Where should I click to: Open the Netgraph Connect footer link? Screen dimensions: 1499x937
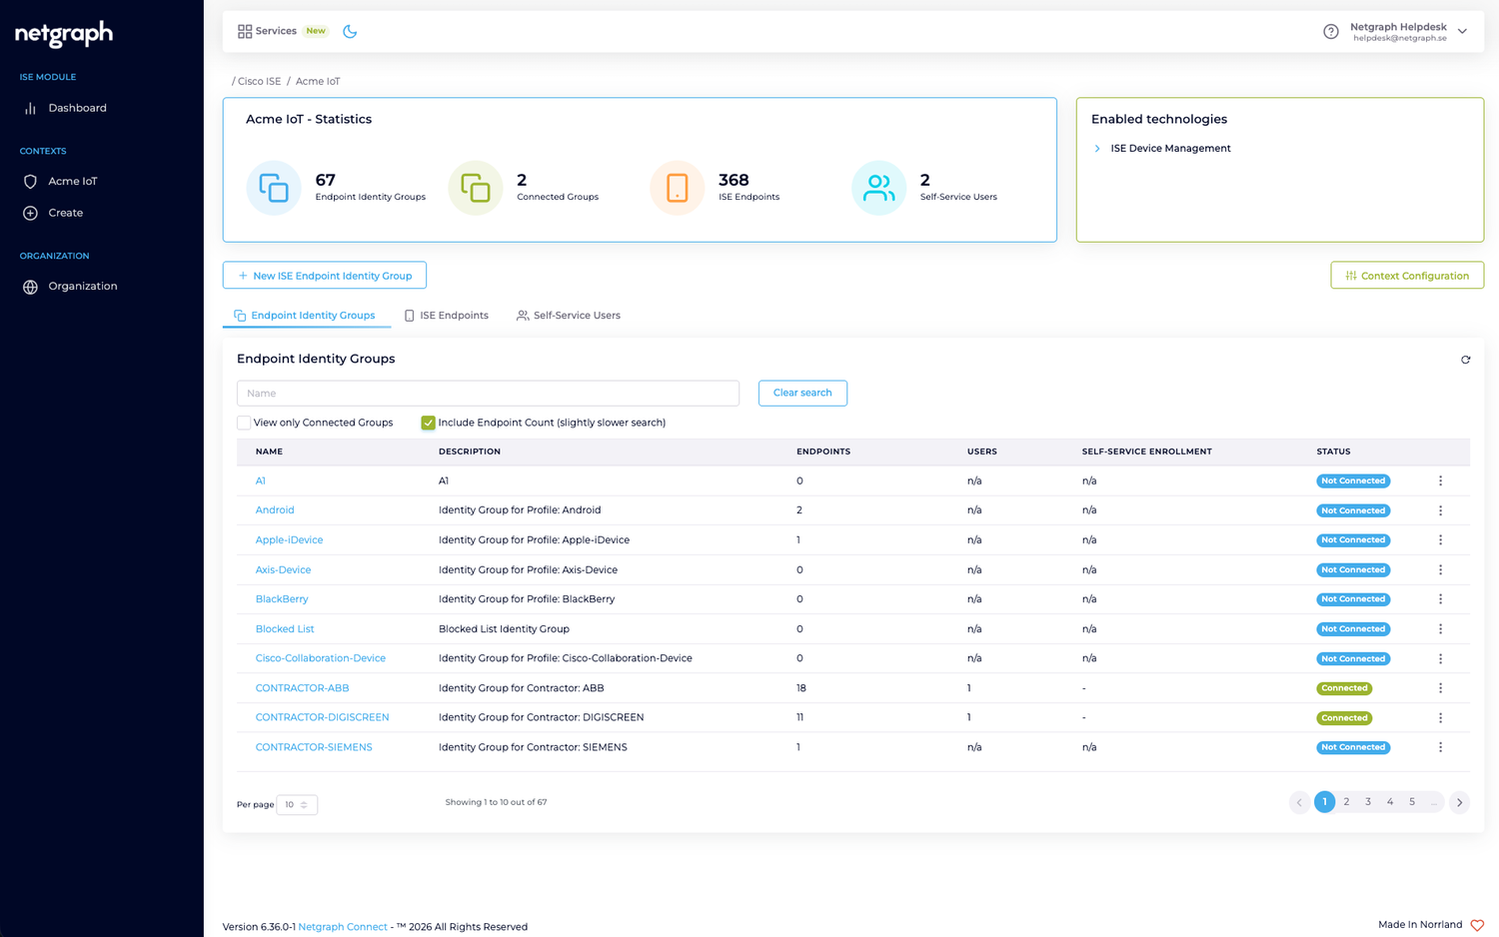point(343,927)
